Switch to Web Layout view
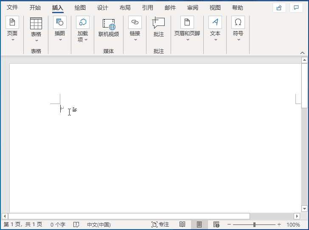This screenshot has height=230, width=309. 216,224
